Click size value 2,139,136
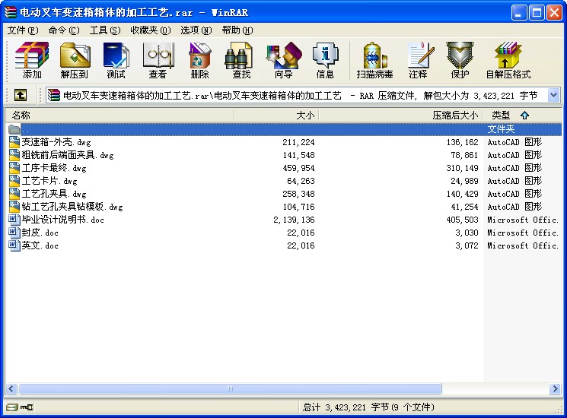Image resolution: width=567 pixels, height=418 pixels. coord(294,220)
